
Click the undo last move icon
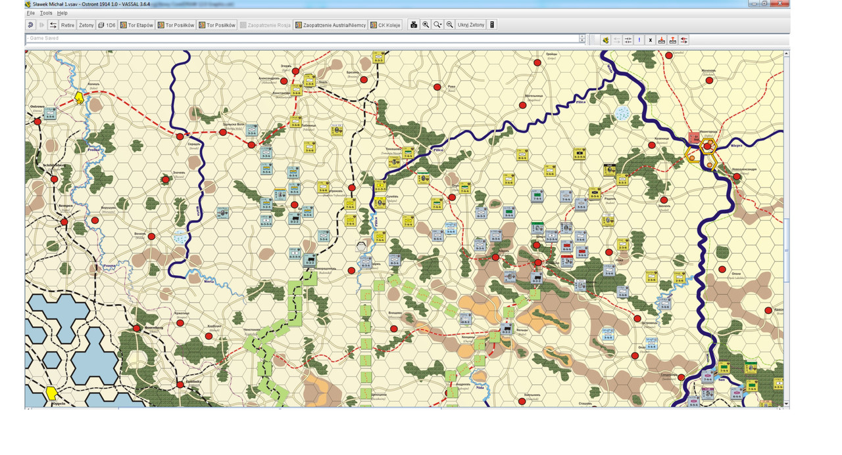click(x=30, y=25)
